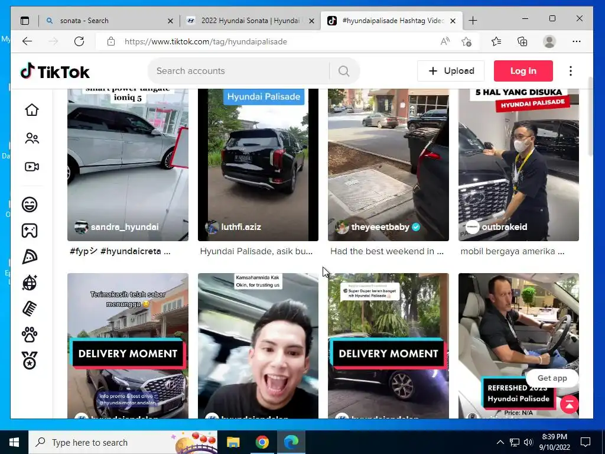Select the Food pizza slice icon
Image resolution: width=605 pixels, height=454 pixels.
pos(30,257)
